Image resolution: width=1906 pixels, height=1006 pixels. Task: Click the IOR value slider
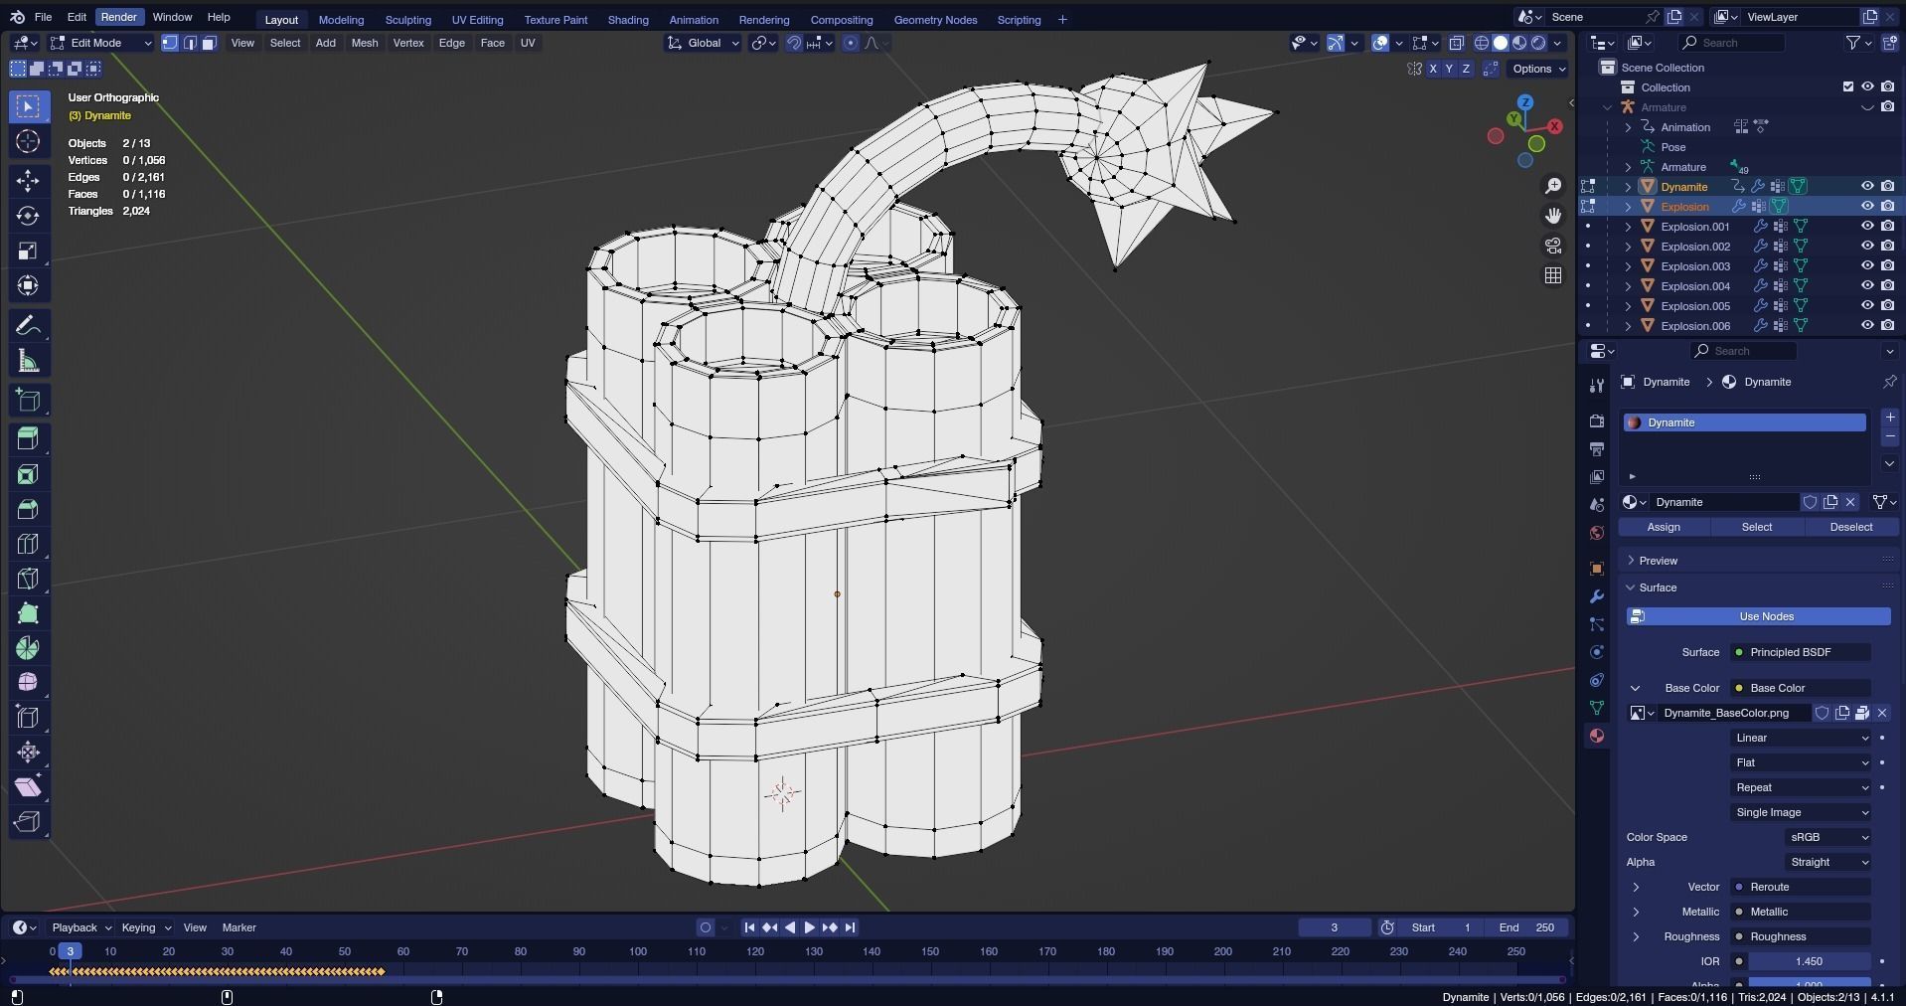point(1809,961)
